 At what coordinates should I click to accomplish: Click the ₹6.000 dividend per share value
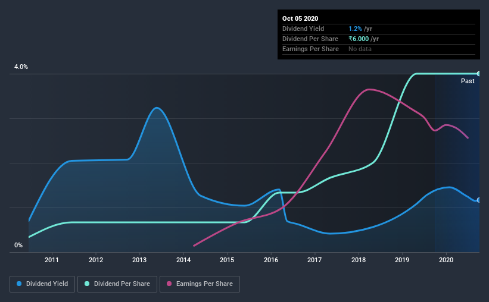[359, 39]
